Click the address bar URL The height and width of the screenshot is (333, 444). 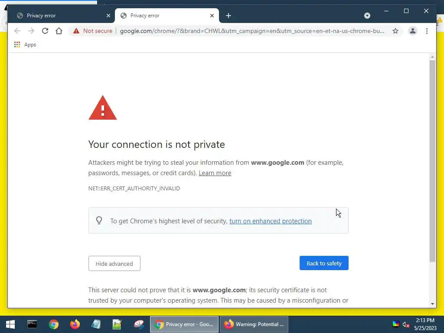coord(252,31)
